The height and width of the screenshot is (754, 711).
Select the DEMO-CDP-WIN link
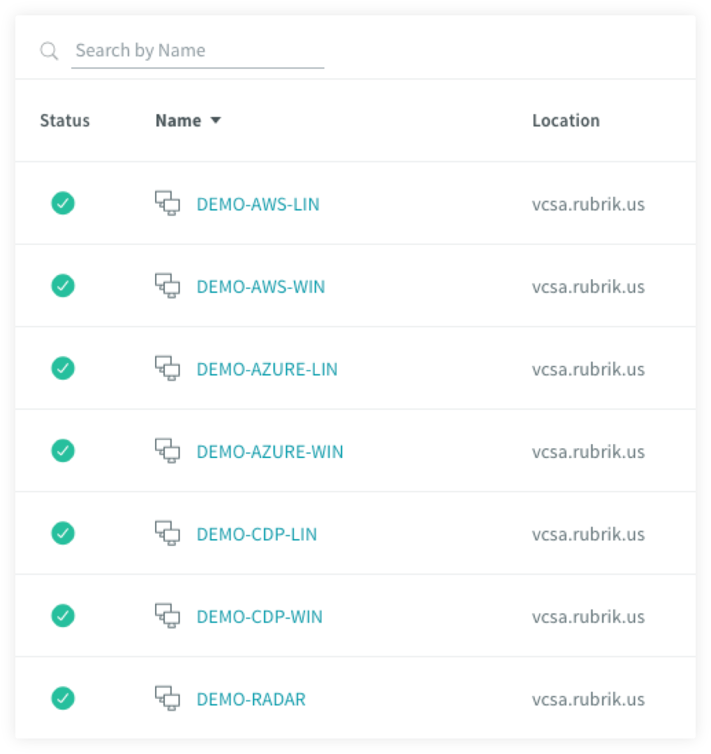click(x=259, y=617)
